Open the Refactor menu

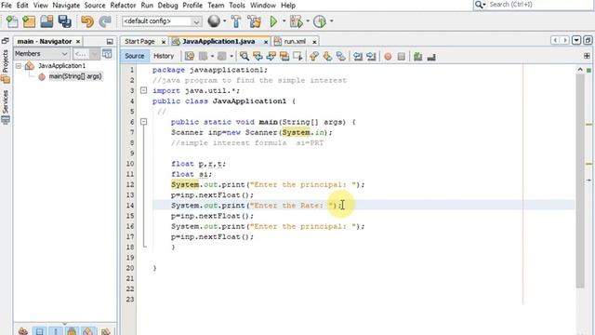click(x=123, y=6)
